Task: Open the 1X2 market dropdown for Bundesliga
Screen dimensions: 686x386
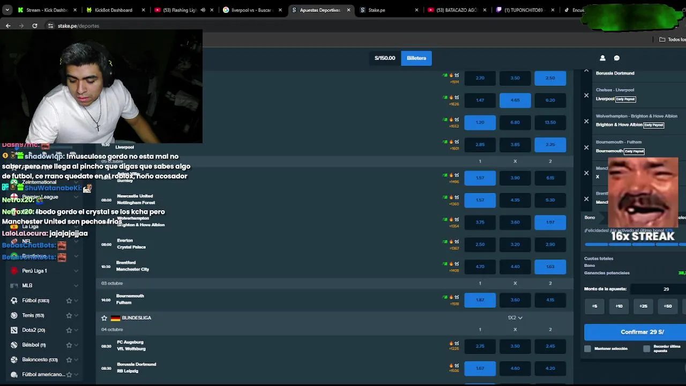Action: pyautogui.click(x=514, y=318)
